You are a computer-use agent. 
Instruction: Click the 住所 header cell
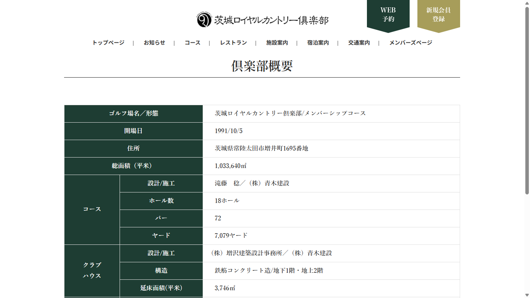coord(134,149)
